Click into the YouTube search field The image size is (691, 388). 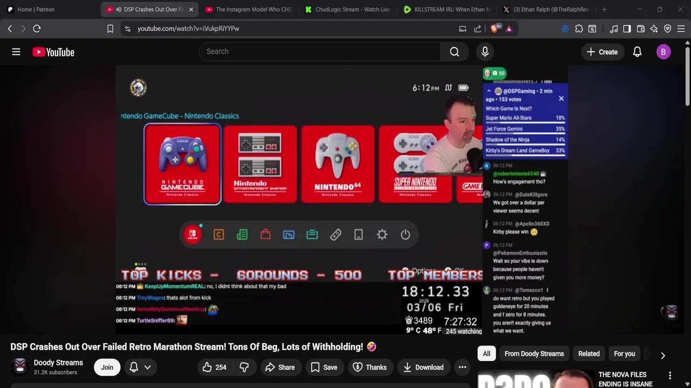click(x=319, y=52)
